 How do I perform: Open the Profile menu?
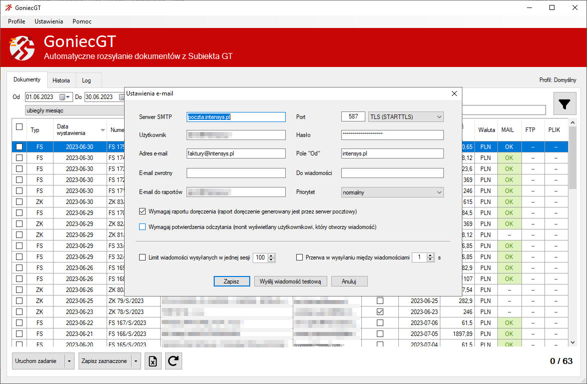coord(17,21)
